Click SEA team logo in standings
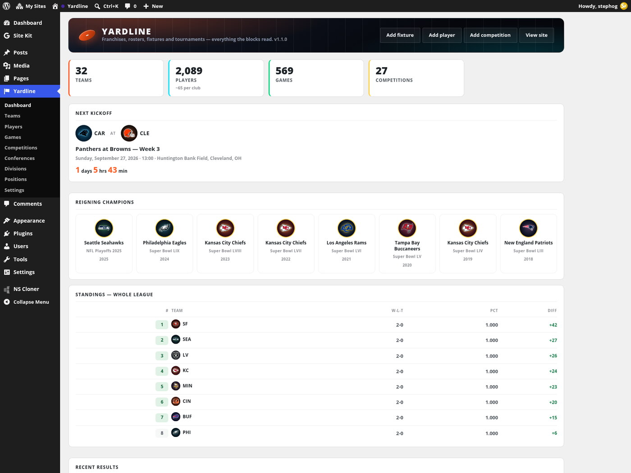Screen dimensions: 631x473 point(176,340)
